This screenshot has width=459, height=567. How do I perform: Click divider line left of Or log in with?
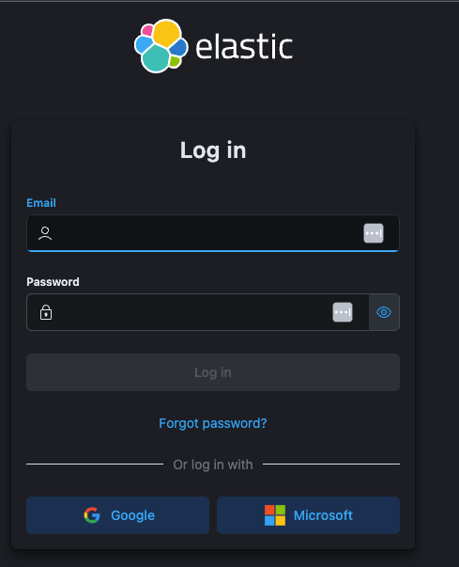tap(95, 464)
